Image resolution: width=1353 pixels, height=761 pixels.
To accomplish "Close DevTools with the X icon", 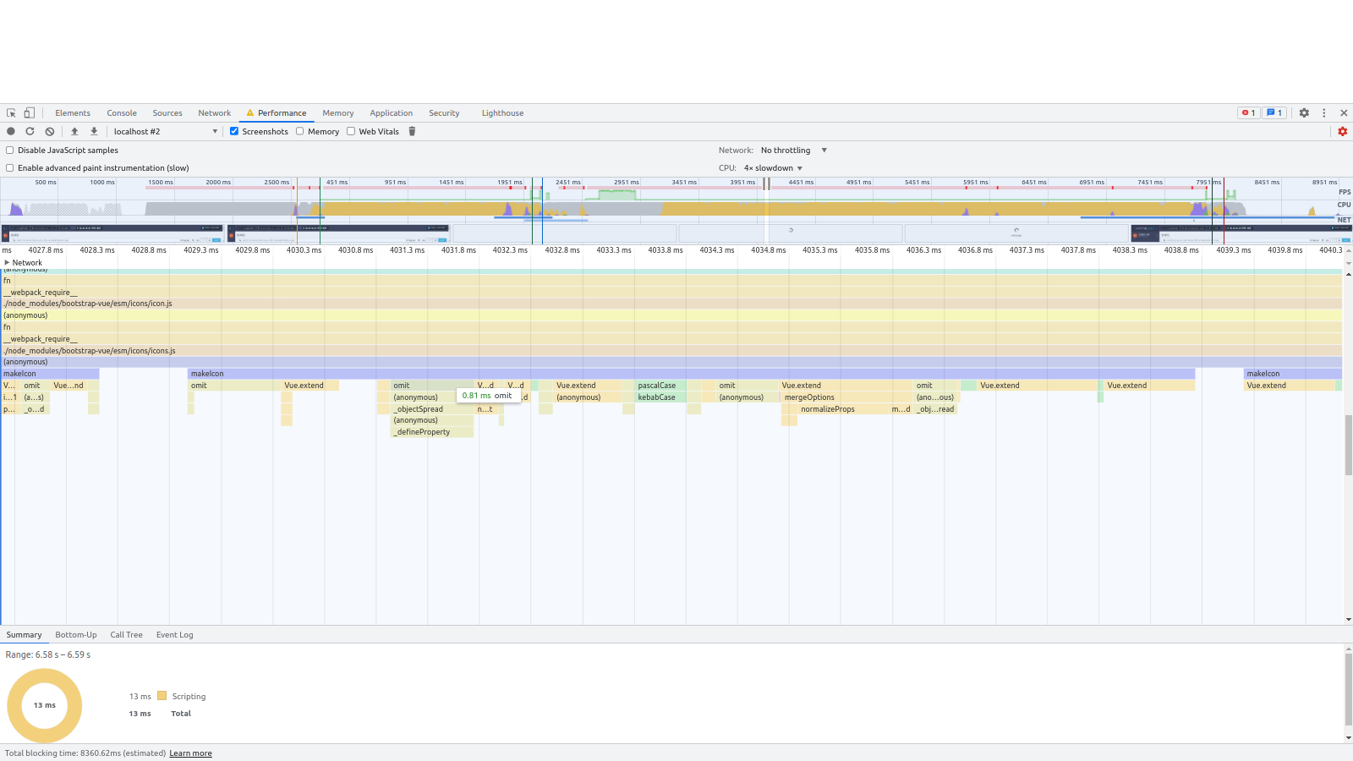I will [x=1344, y=113].
